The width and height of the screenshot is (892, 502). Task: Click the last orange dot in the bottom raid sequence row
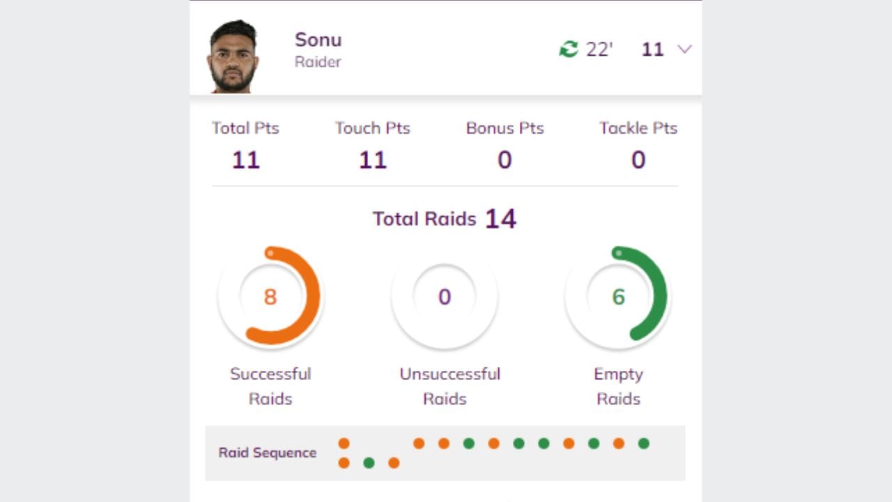pos(394,462)
